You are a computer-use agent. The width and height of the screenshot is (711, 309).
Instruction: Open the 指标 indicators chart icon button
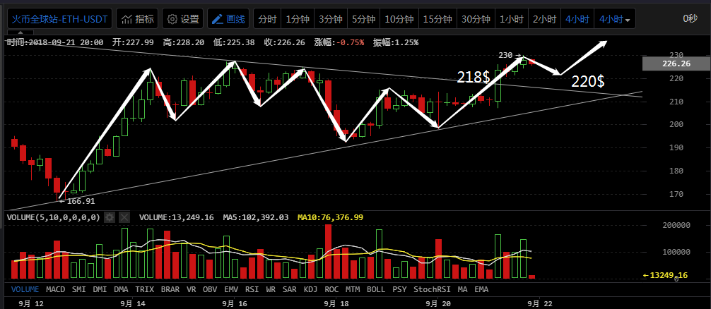137,19
